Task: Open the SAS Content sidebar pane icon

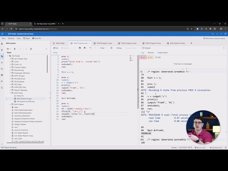Action: coord(2,56)
